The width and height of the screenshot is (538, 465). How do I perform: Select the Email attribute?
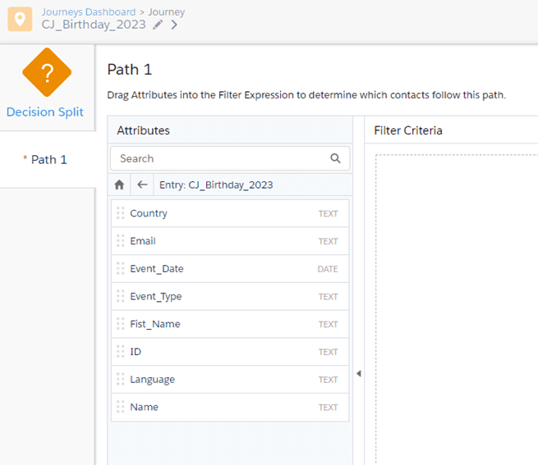click(x=229, y=241)
